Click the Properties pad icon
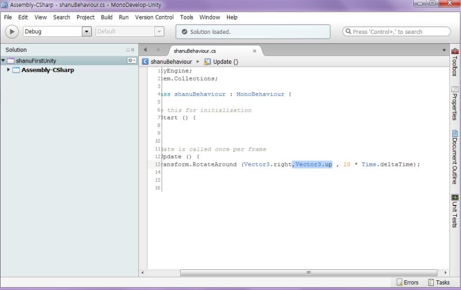461x290 pixels. pos(455,89)
